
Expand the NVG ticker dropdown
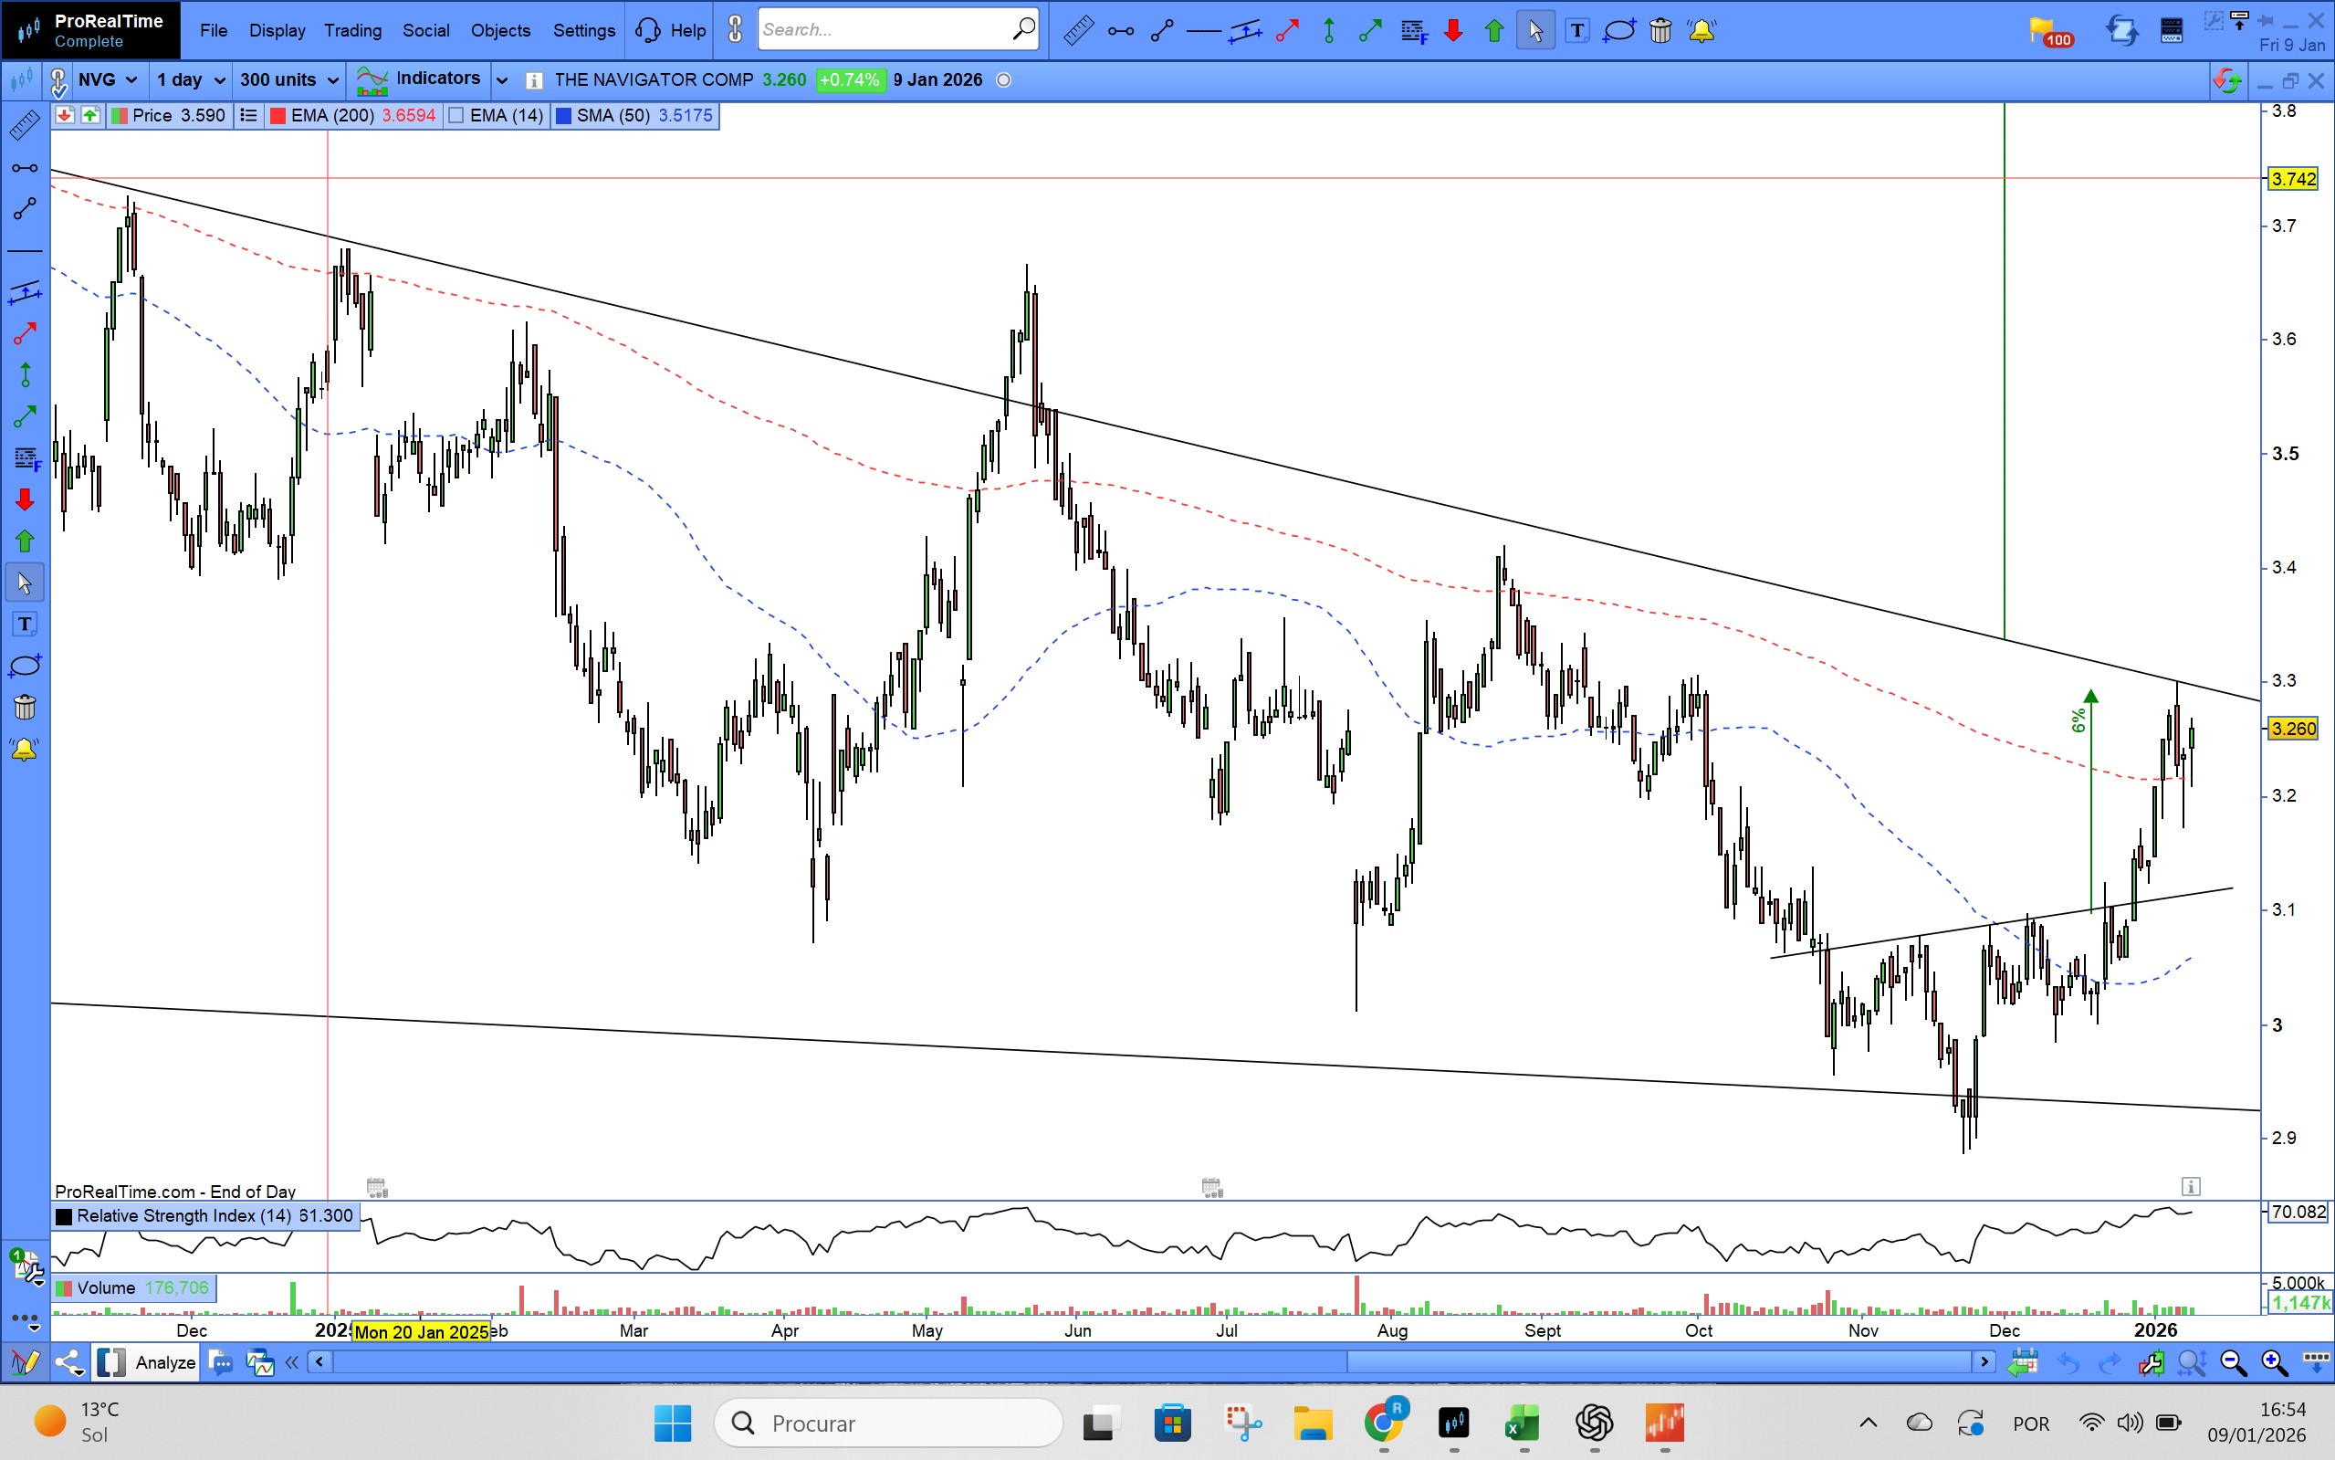coord(131,80)
